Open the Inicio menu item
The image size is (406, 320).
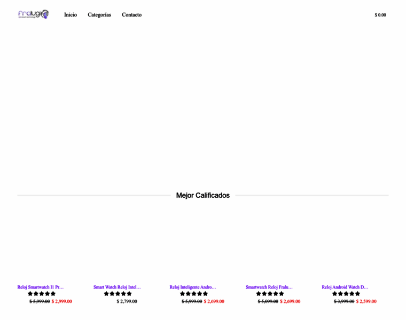tap(71, 15)
